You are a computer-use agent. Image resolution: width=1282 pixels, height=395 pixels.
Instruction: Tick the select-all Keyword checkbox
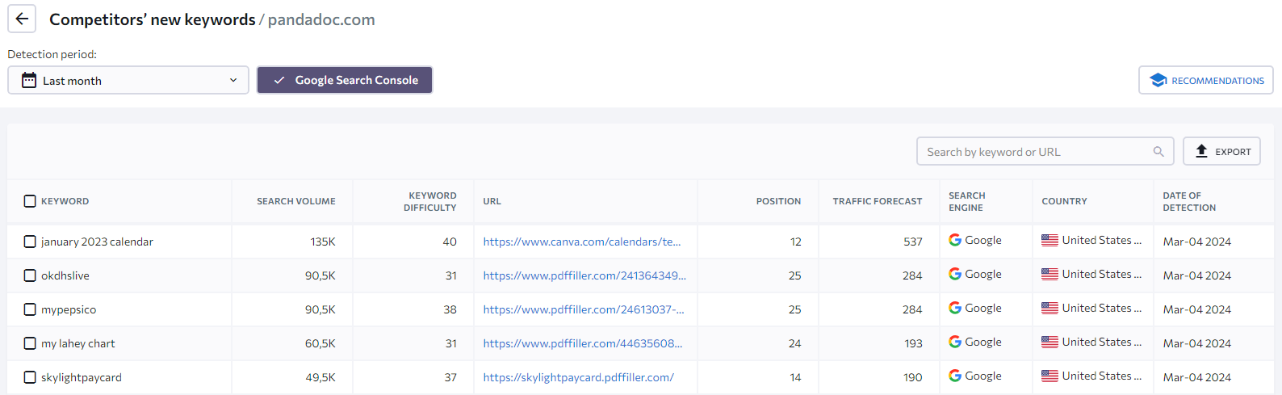(x=30, y=201)
